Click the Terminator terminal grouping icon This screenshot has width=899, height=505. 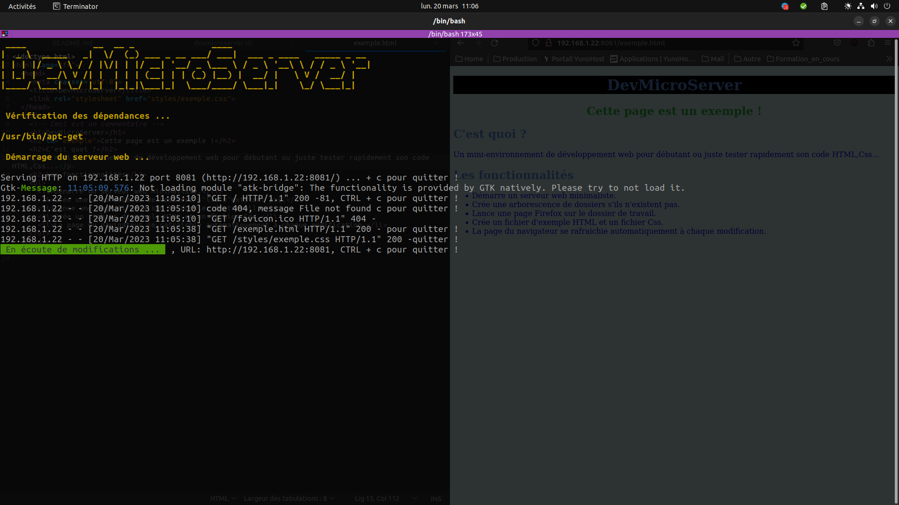5,34
